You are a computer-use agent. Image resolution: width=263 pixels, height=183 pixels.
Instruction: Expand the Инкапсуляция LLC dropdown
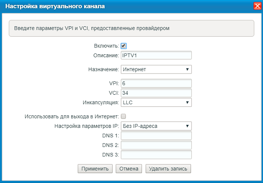pos(156,102)
